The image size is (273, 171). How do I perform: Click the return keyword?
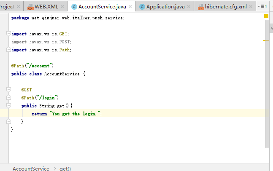(39, 114)
